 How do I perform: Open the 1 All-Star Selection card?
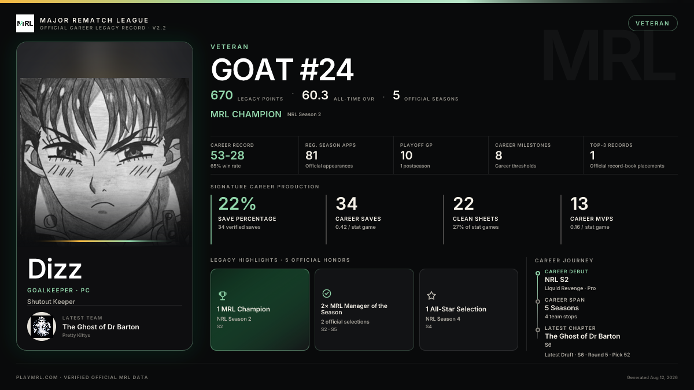468,310
